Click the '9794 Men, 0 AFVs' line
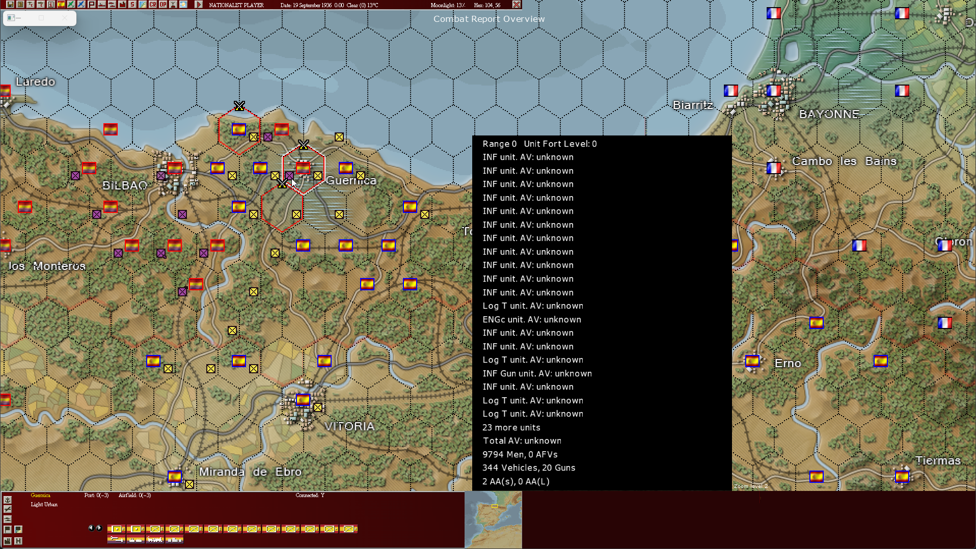 (520, 455)
